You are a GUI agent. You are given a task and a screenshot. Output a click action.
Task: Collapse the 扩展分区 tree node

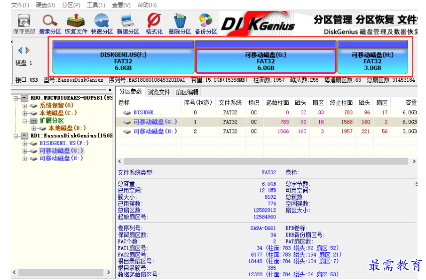pyautogui.click(x=24, y=121)
